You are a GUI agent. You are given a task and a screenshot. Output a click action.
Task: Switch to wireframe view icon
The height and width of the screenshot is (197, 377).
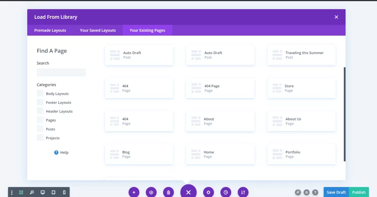click(x=21, y=192)
